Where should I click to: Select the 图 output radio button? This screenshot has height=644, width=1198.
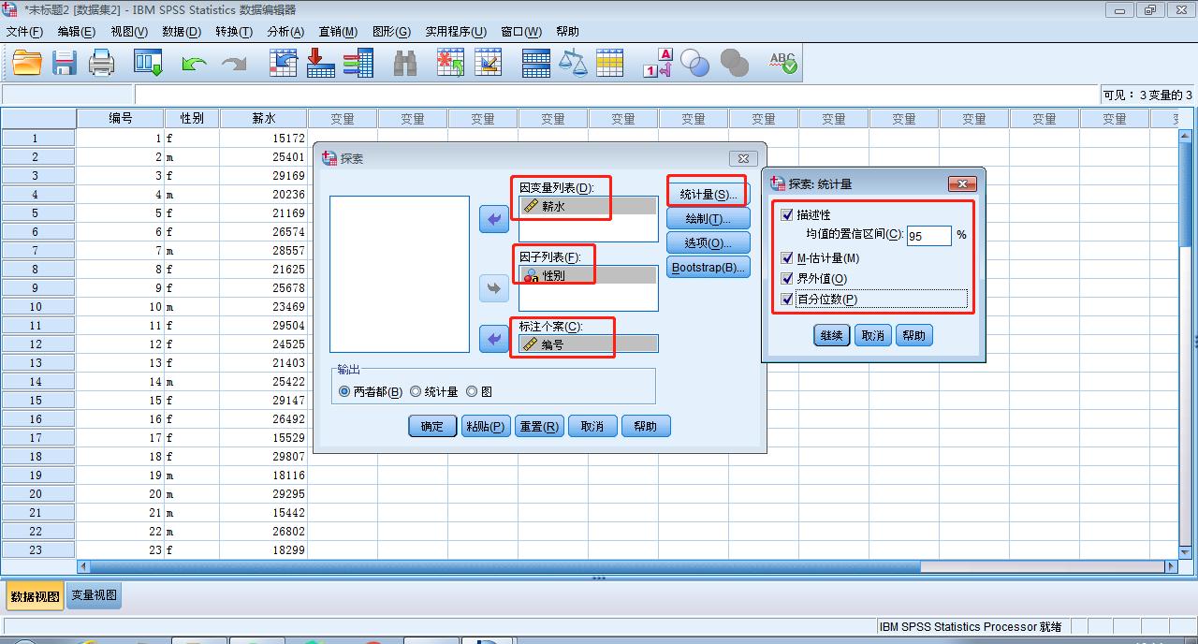(472, 392)
